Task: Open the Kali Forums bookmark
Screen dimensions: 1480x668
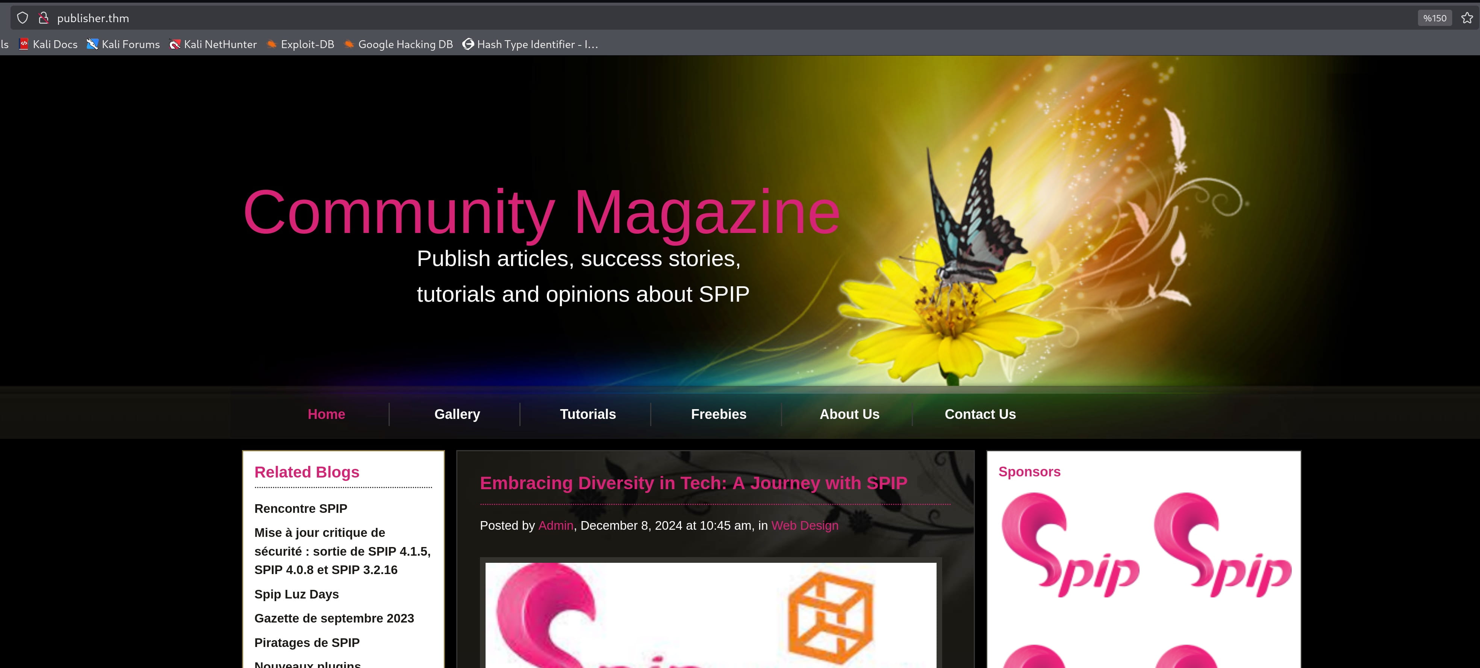Action: [x=124, y=44]
